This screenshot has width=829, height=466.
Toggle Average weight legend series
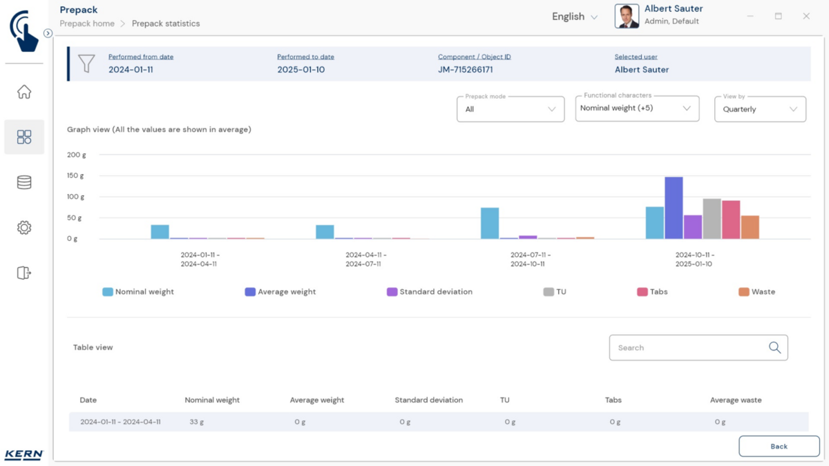pos(280,292)
